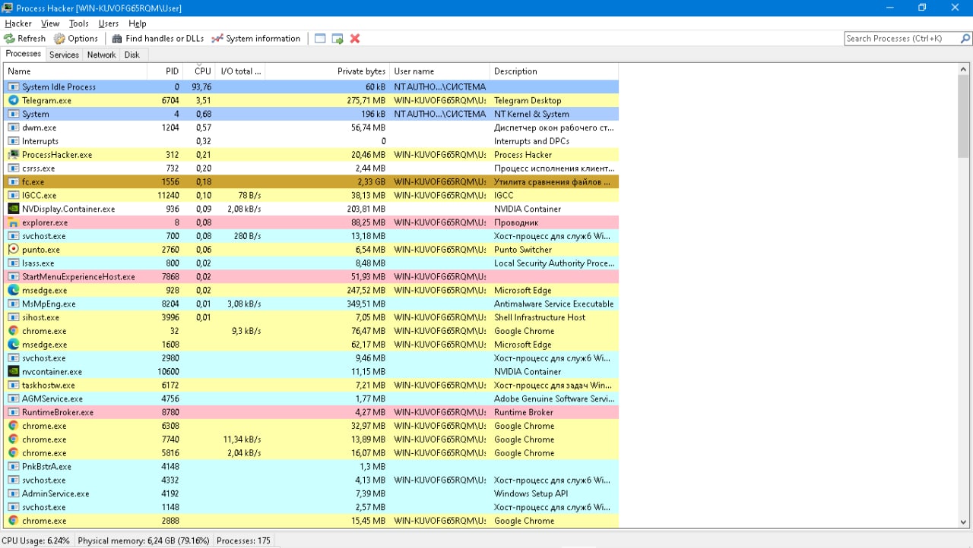This screenshot has width=973, height=548.
Task: Select the IGCC.exe row
Action: 311,195
